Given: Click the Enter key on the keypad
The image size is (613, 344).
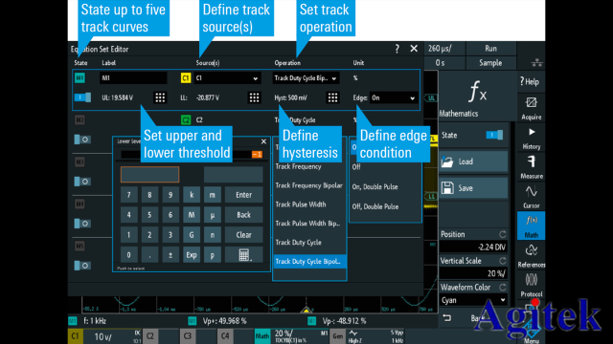Looking at the screenshot, I should click(244, 195).
